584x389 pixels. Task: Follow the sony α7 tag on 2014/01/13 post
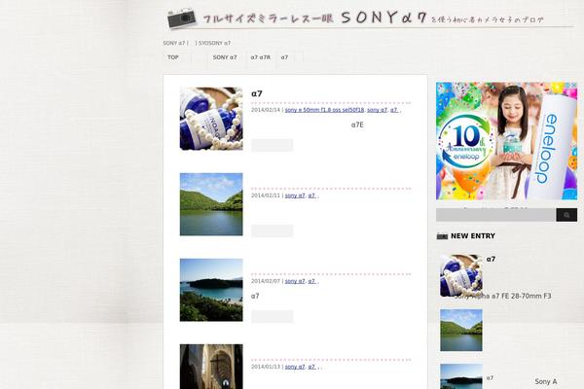click(x=295, y=367)
